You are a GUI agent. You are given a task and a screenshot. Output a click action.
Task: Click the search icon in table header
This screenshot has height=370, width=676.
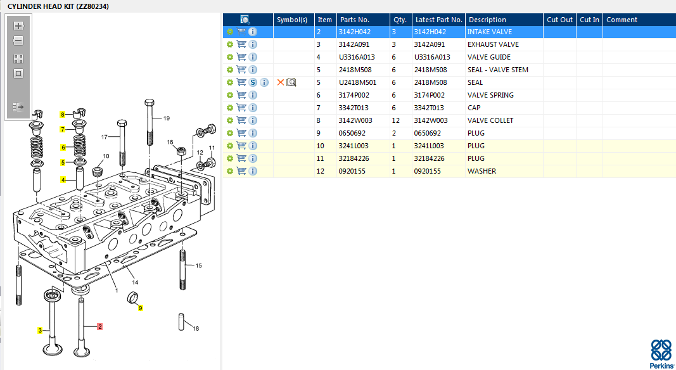[x=245, y=20]
